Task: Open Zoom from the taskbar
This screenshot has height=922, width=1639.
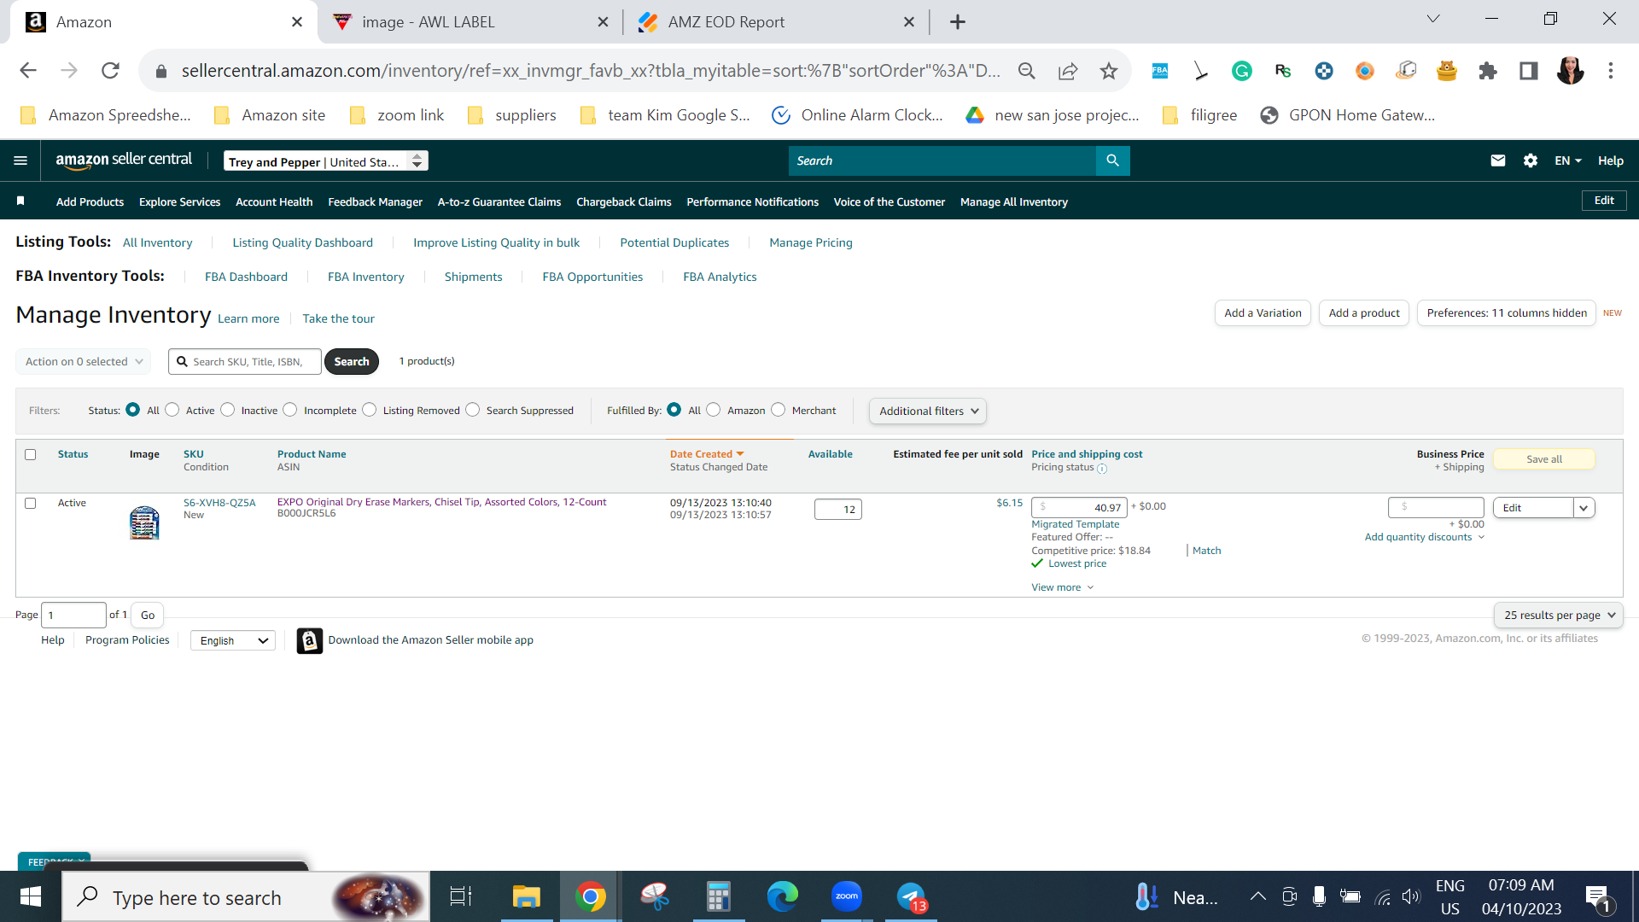Action: (x=847, y=896)
